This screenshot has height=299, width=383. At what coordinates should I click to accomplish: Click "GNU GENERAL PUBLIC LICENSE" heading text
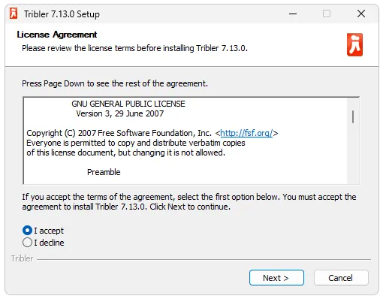coord(128,104)
